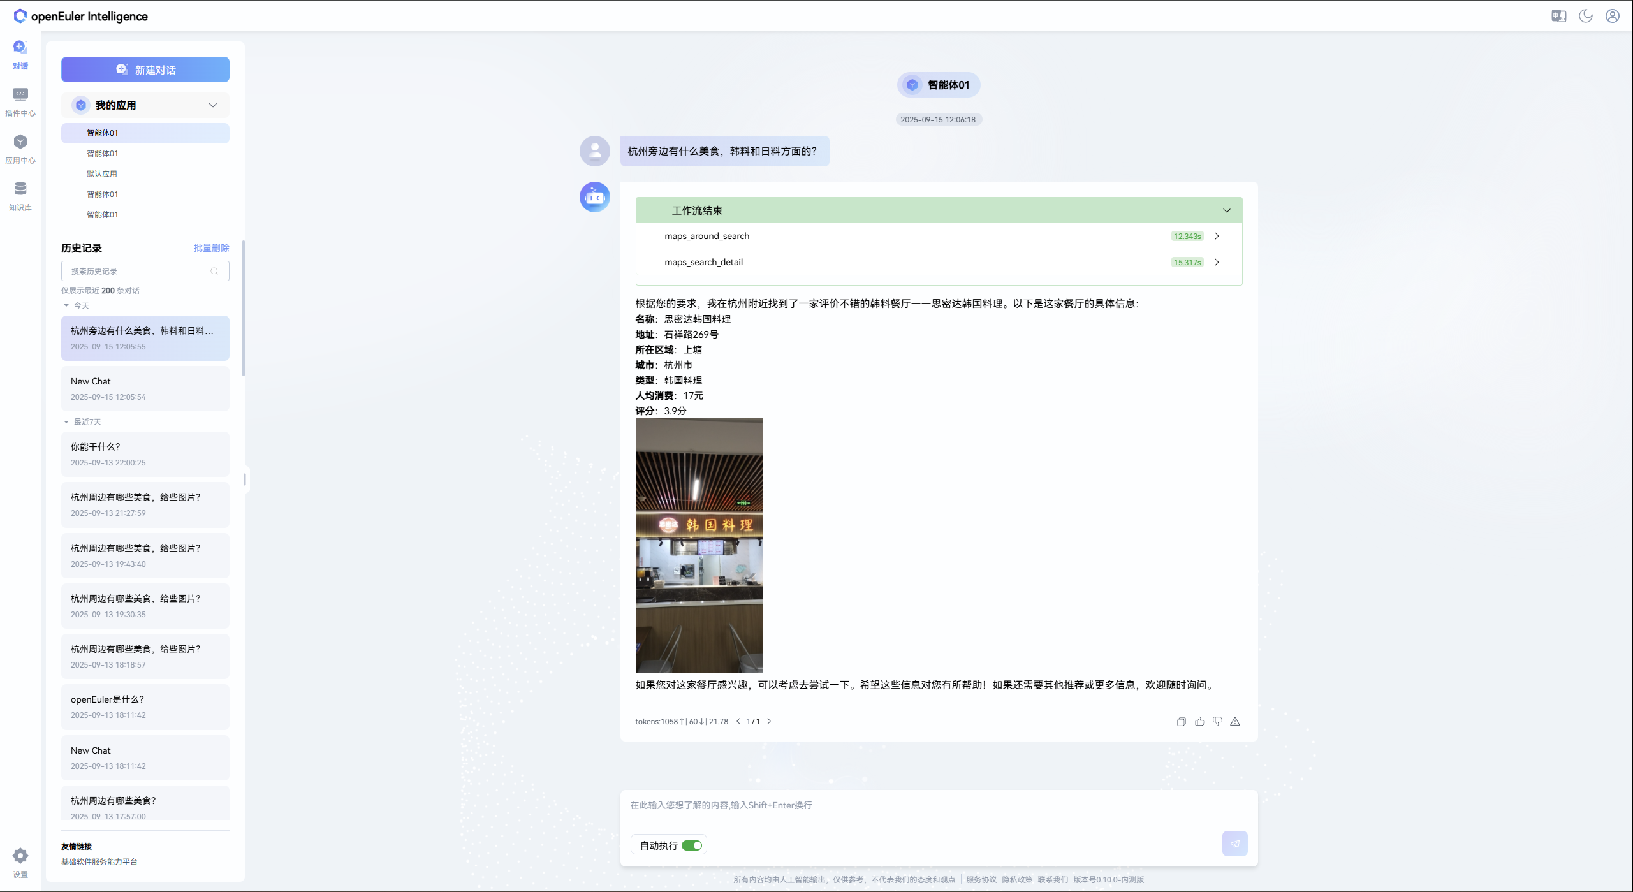This screenshot has width=1633, height=892.
Task: Give a thumbs up to the response
Action: coord(1199,721)
